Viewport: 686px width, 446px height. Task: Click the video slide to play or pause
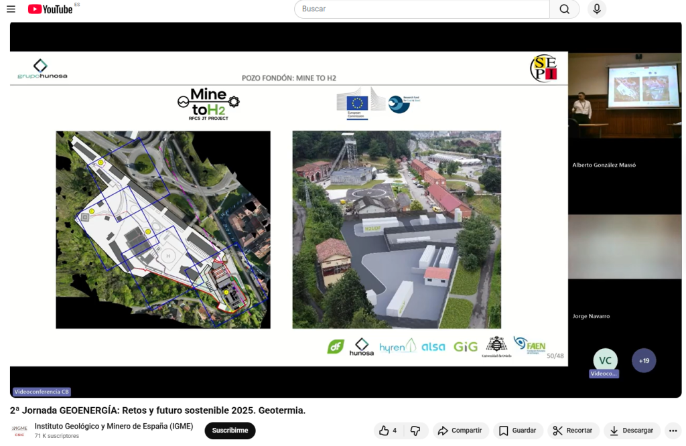click(289, 209)
